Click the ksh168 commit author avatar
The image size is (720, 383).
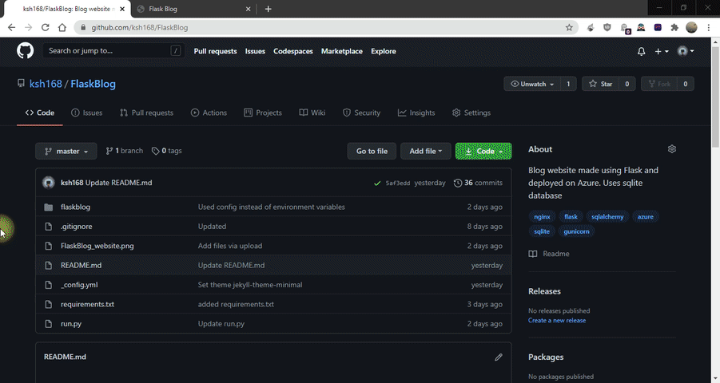(x=49, y=183)
